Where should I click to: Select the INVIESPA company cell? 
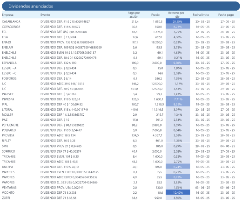[8, 99]
